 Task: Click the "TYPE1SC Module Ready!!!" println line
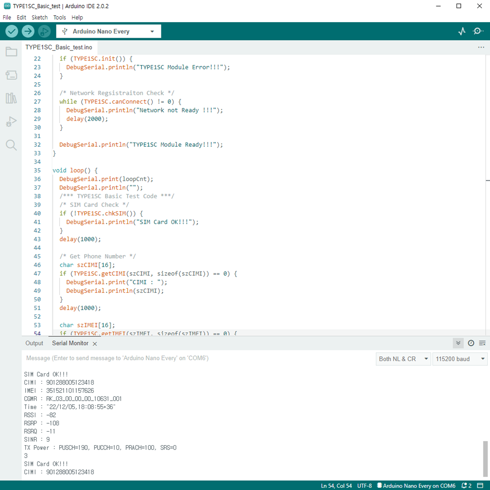click(x=141, y=145)
